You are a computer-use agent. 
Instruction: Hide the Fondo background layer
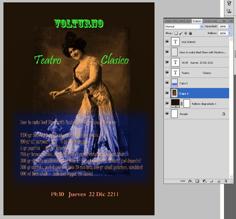167,114
